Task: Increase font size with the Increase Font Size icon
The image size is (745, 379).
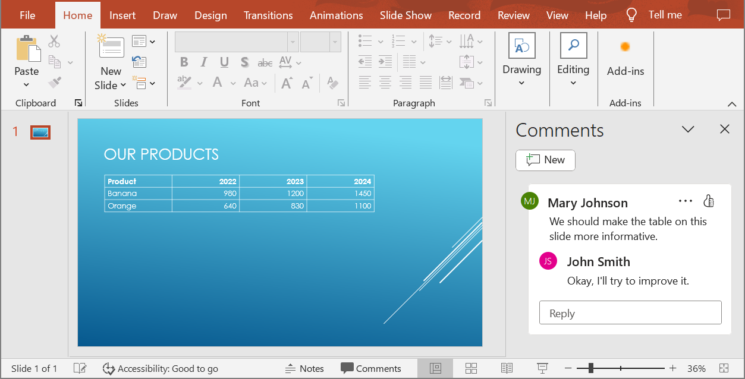Action: pos(287,83)
